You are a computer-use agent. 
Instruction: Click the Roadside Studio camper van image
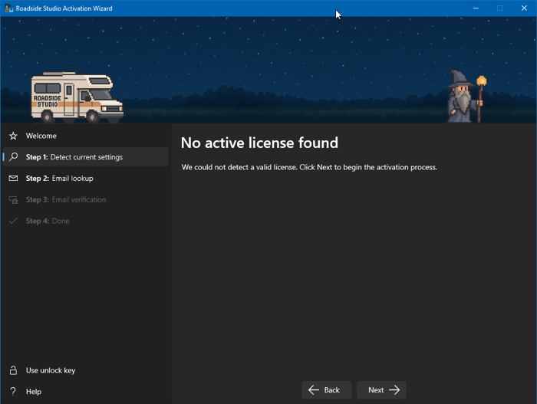pos(75,97)
